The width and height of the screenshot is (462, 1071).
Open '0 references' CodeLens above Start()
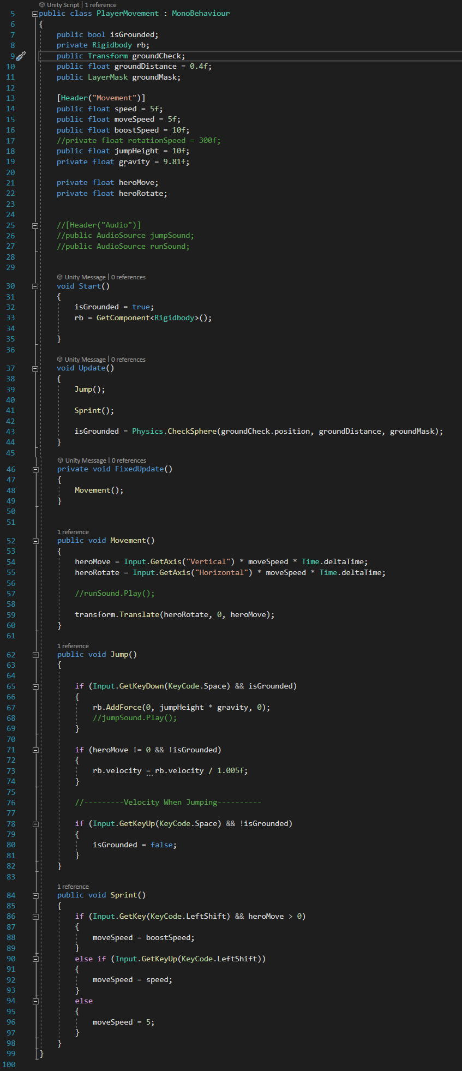(128, 277)
